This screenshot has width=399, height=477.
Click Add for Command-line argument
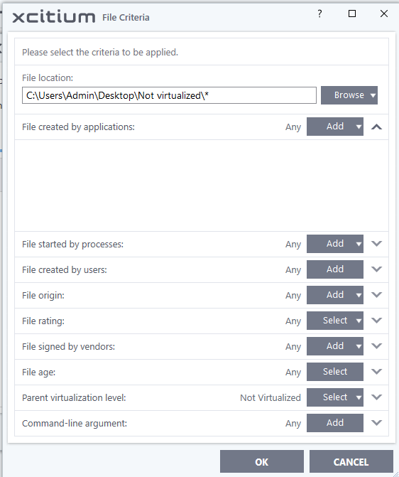click(335, 422)
